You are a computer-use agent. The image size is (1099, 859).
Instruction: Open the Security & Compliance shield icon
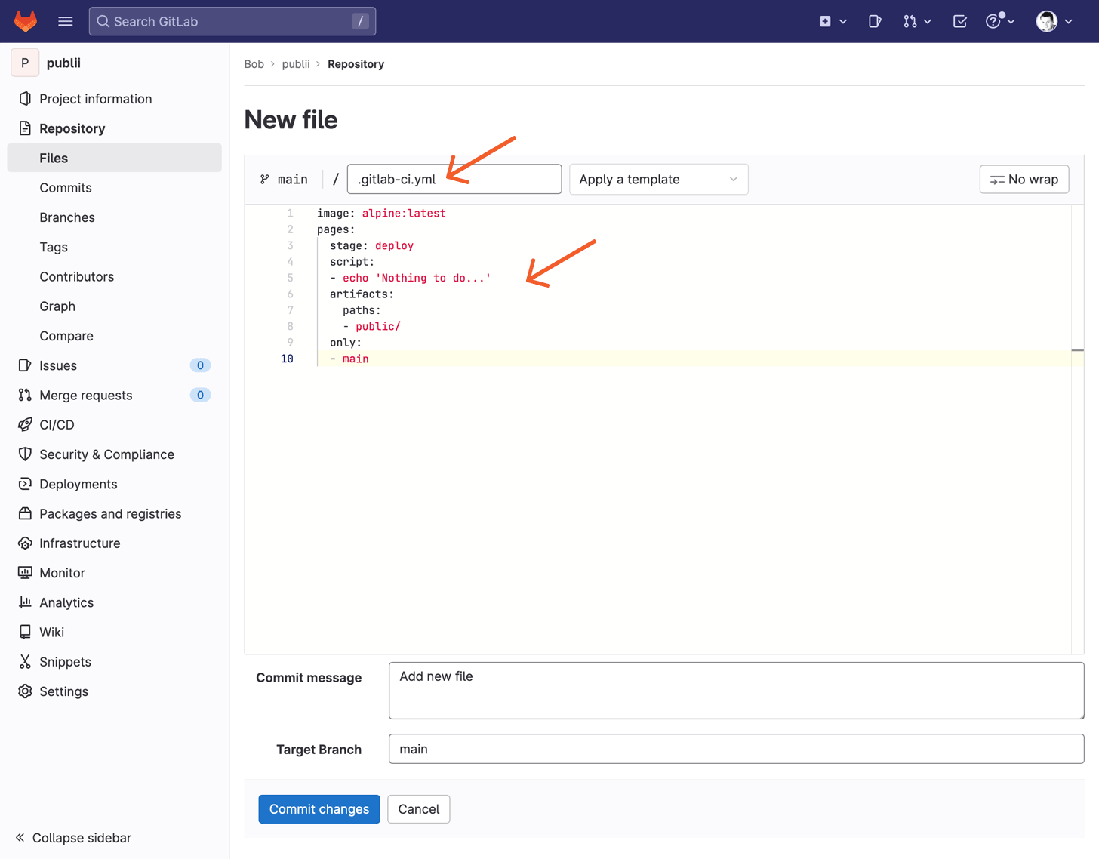[x=23, y=454]
